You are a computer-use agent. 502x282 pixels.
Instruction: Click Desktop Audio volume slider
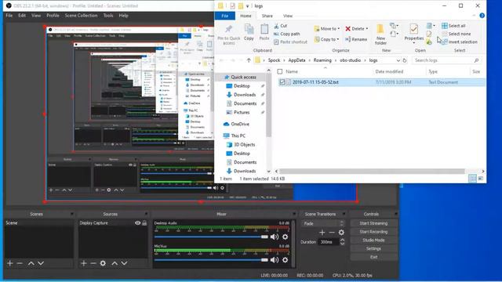tap(211, 237)
